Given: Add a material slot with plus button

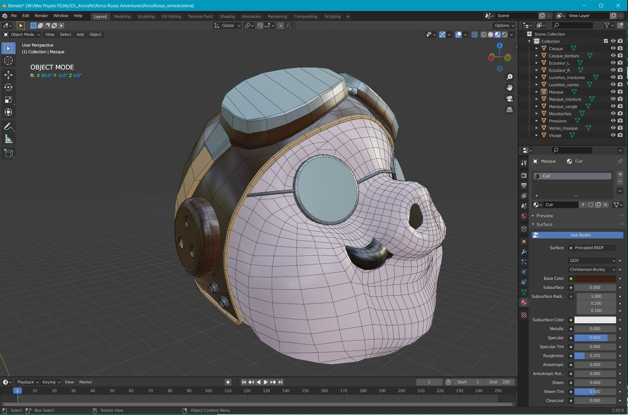Looking at the screenshot, I should 620,175.
